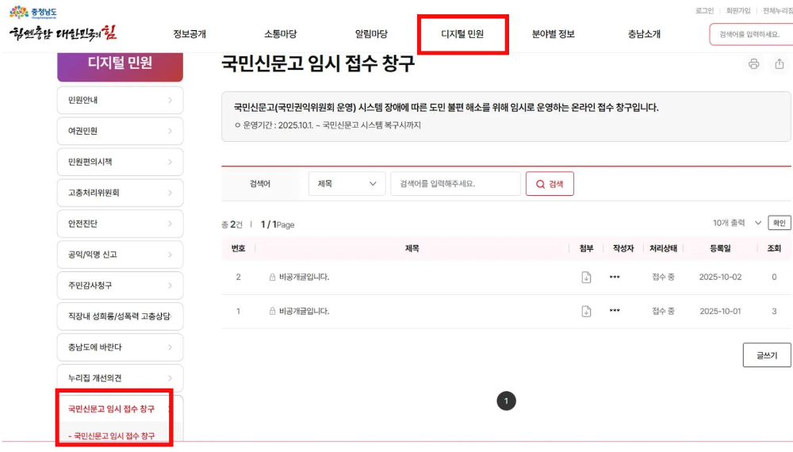Expand the 여권민원 sidebar item
The width and height of the screenshot is (793, 452).
click(120, 132)
